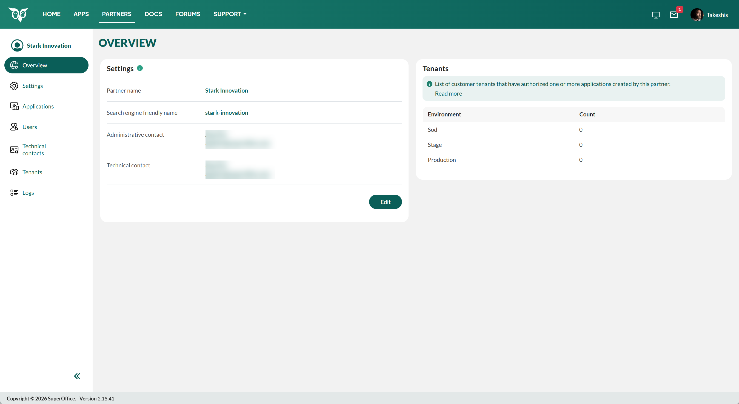Select the PARTNERS nav item
This screenshot has width=739, height=404.
[117, 14]
